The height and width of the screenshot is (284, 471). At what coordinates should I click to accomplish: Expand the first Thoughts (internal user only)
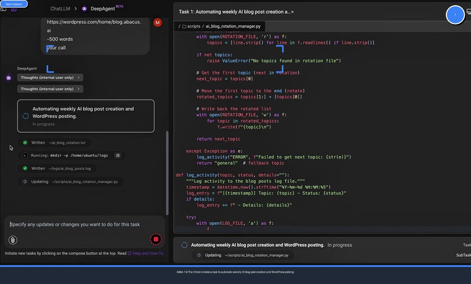click(50, 78)
